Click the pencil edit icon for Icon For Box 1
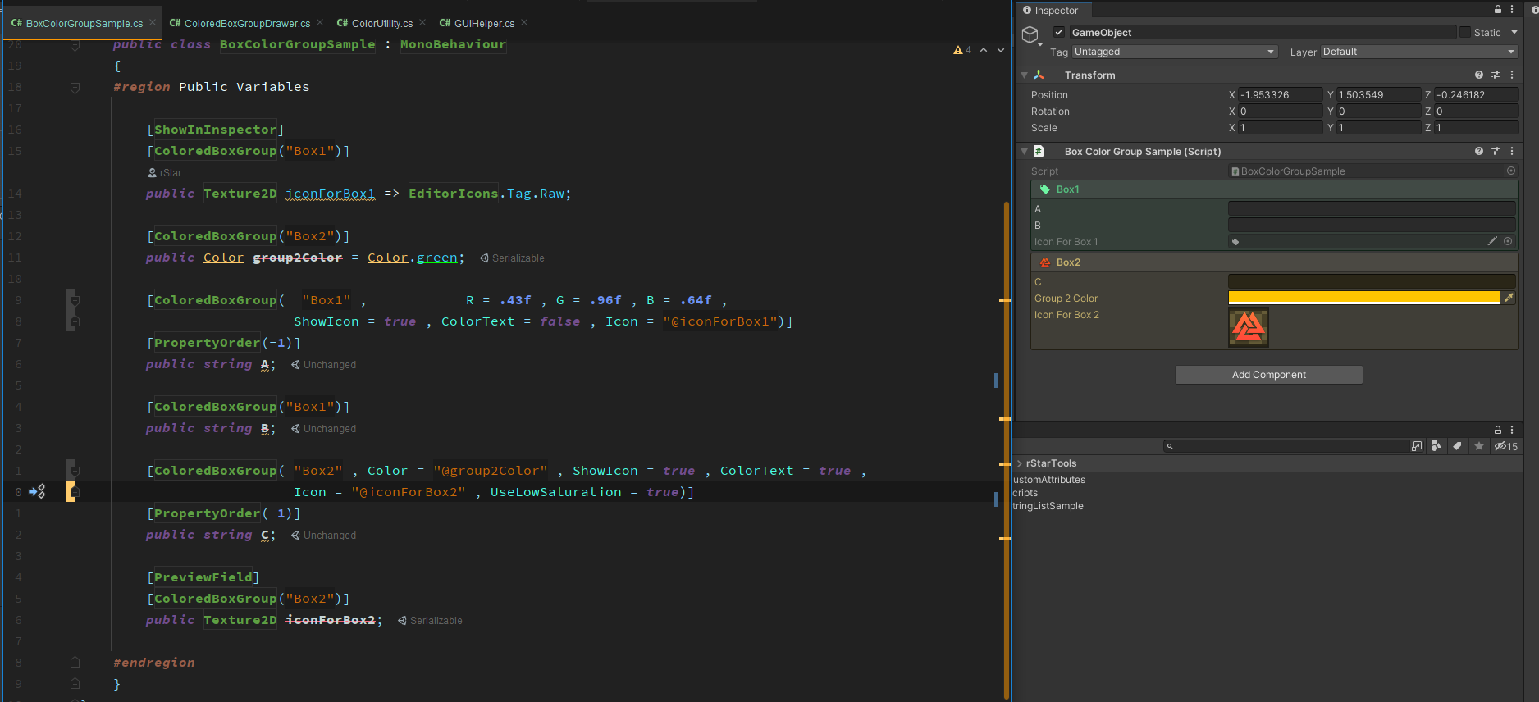Image resolution: width=1539 pixels, height=702 pixels. (1492, 241)
